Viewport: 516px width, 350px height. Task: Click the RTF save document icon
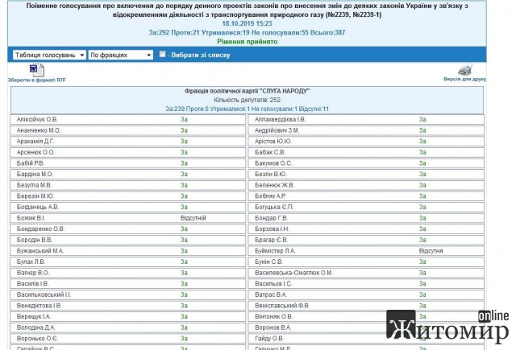[37, 70]
